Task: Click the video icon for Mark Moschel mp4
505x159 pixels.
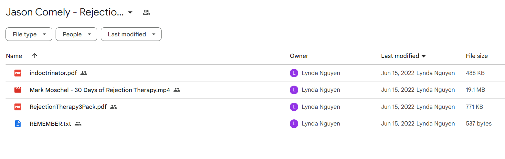Action: (18, 90)
